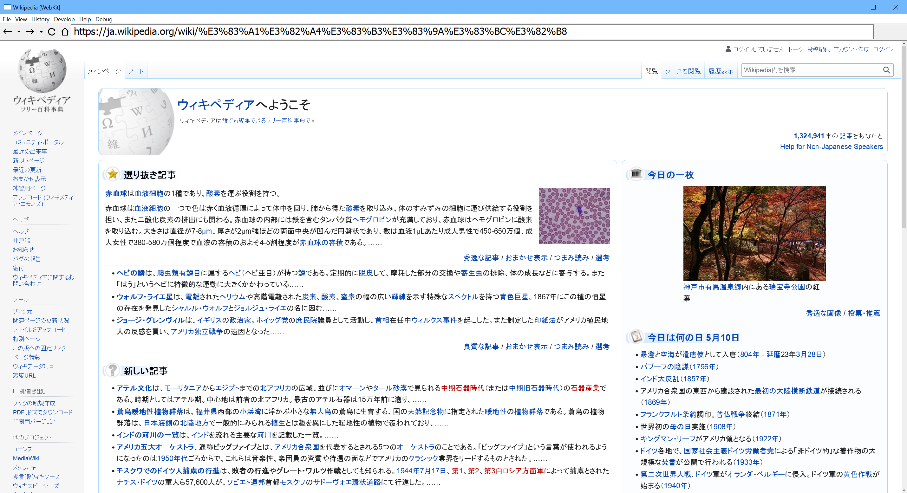Select the メインページ tab
Image resolution: width=907 pixels, height=493 pixels.
(104, 71)
